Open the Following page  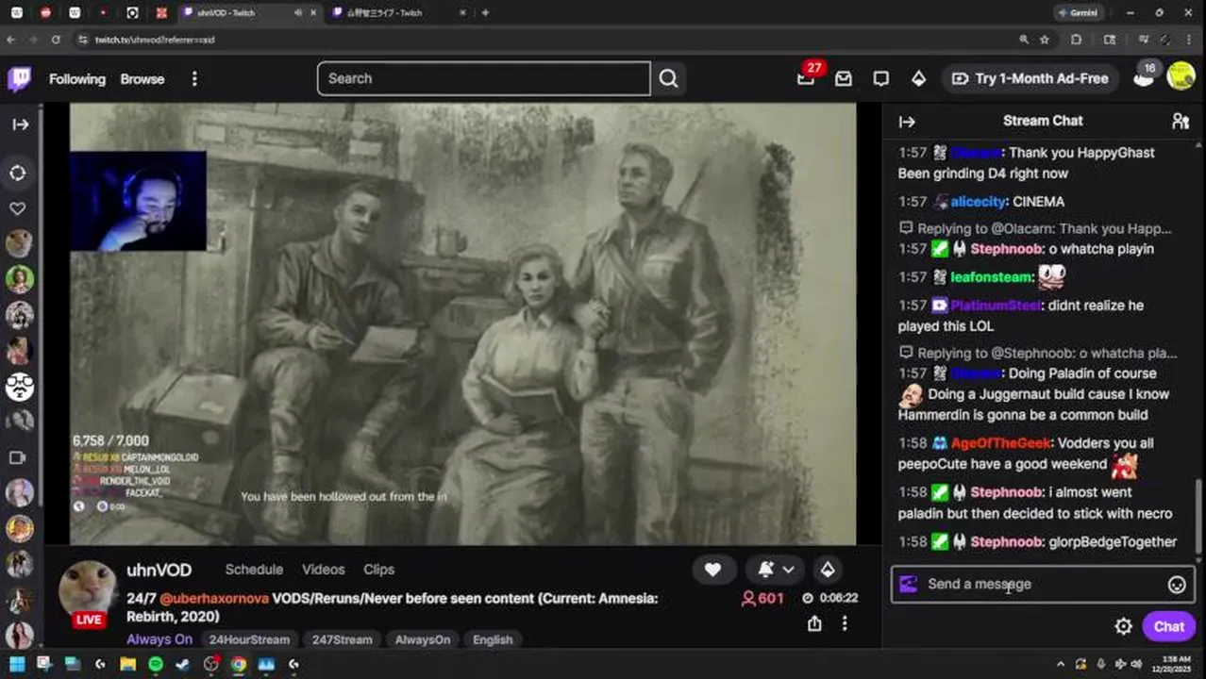tap(77, 79)
